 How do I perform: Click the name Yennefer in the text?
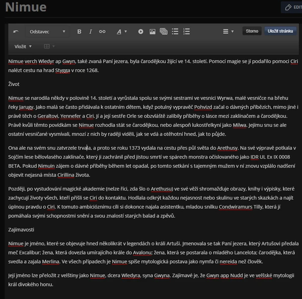point(70,116)
